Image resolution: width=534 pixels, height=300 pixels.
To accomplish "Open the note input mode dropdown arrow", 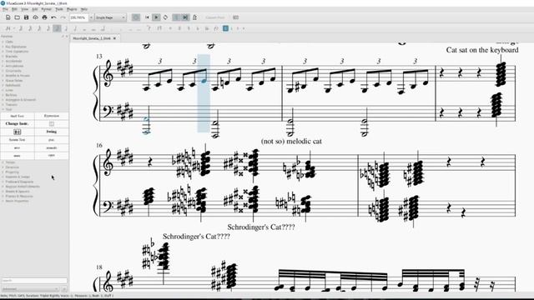I will pos(14,28).
